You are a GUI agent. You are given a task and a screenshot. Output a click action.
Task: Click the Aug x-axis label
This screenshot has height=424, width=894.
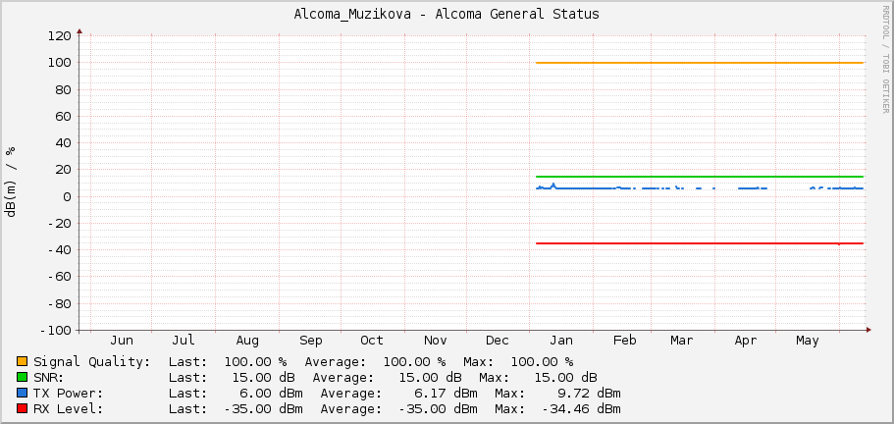247,341
